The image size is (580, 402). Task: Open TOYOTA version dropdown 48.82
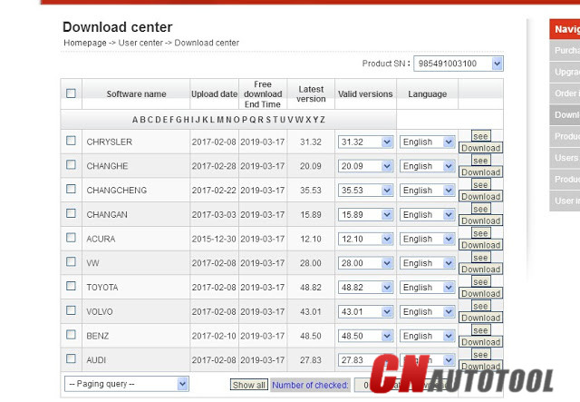click(365, 288)
